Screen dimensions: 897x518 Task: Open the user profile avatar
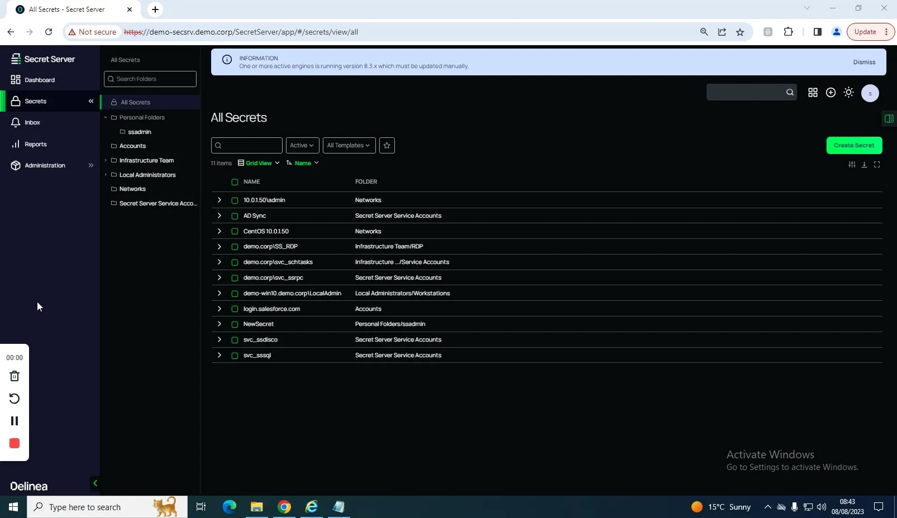click(870, 93)
